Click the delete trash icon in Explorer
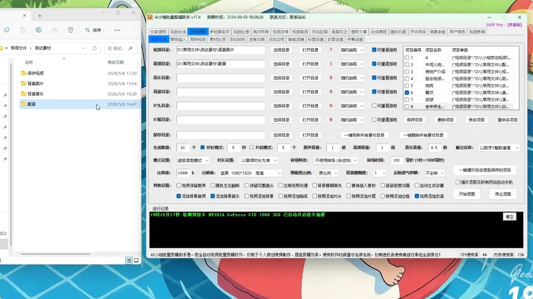The image size is (533, 299). pyautogui.click(x=70, y=30)
